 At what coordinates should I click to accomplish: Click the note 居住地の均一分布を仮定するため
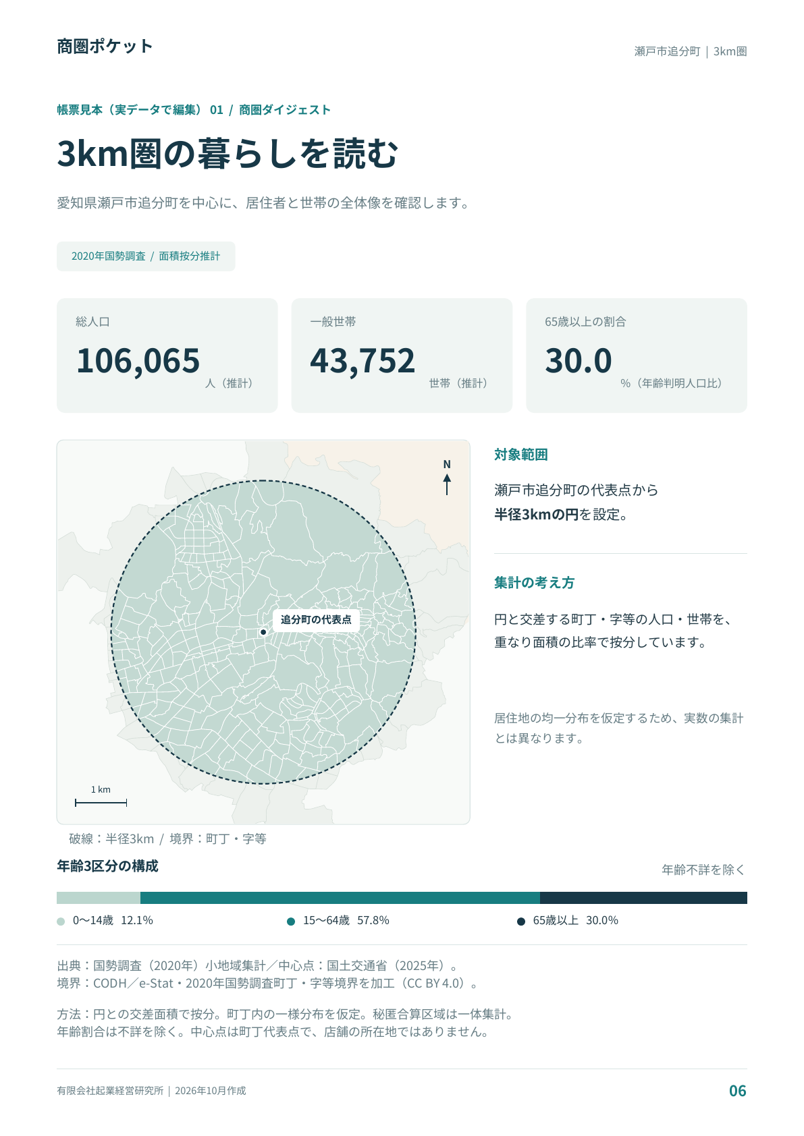pos(619,729)
